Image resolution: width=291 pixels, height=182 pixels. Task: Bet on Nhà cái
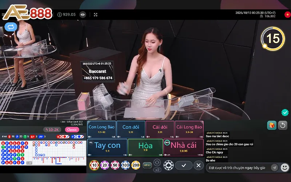184,148
